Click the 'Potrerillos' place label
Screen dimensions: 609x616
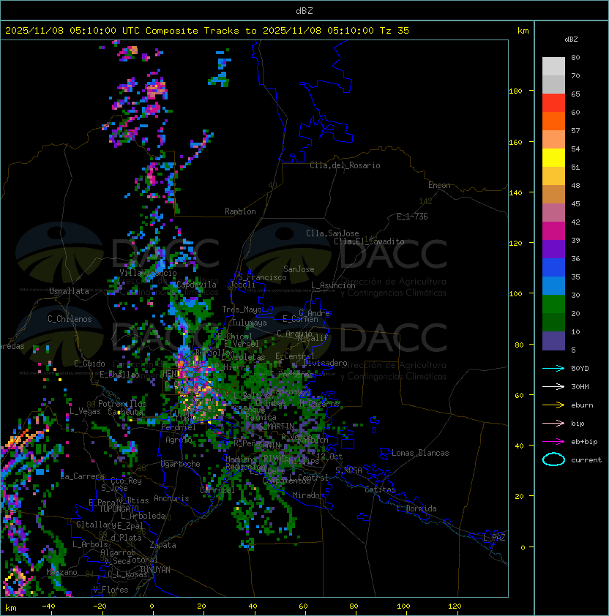[122, 404]
